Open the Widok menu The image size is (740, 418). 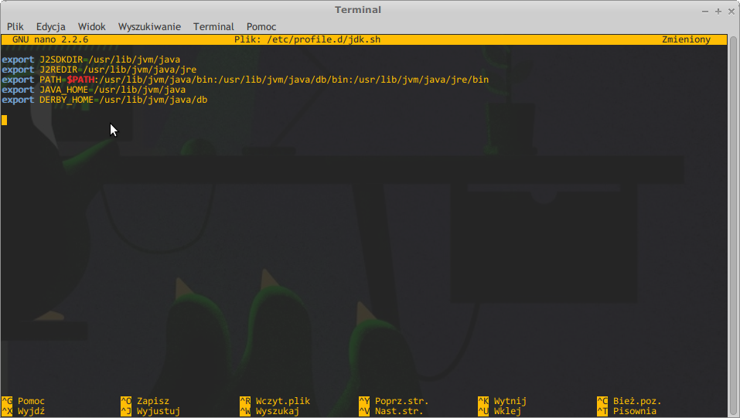[91, 27]
